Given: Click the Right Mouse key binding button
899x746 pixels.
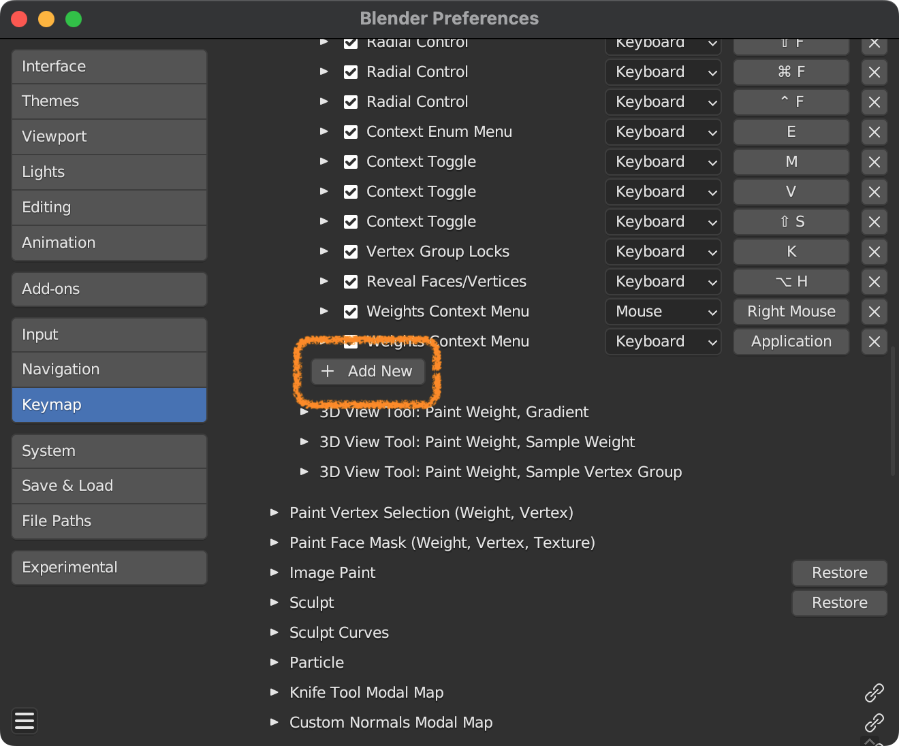Looking at the screenshot, I should 791,312.
